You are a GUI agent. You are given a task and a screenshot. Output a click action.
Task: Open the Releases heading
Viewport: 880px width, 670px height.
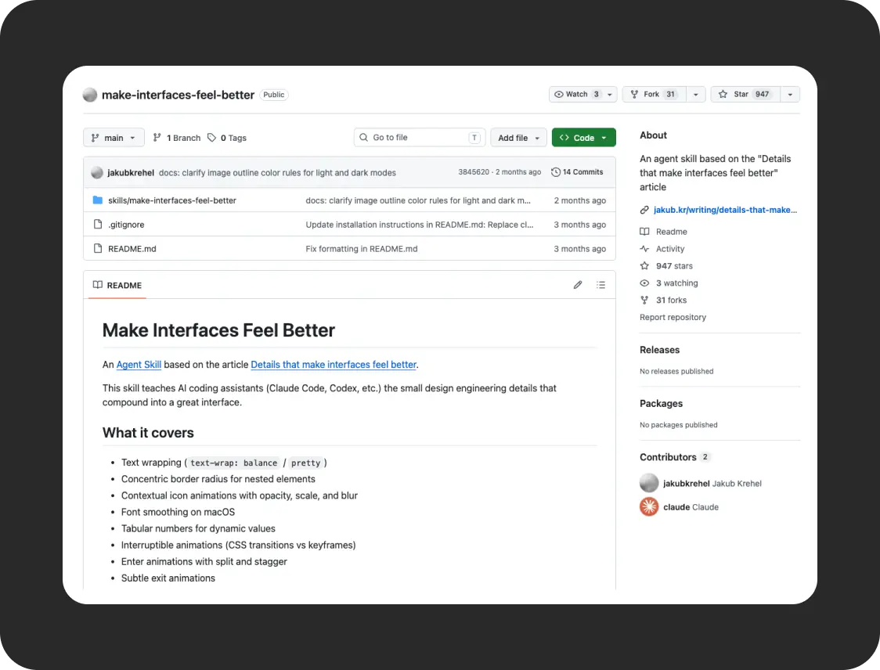[x=659, y=350]
